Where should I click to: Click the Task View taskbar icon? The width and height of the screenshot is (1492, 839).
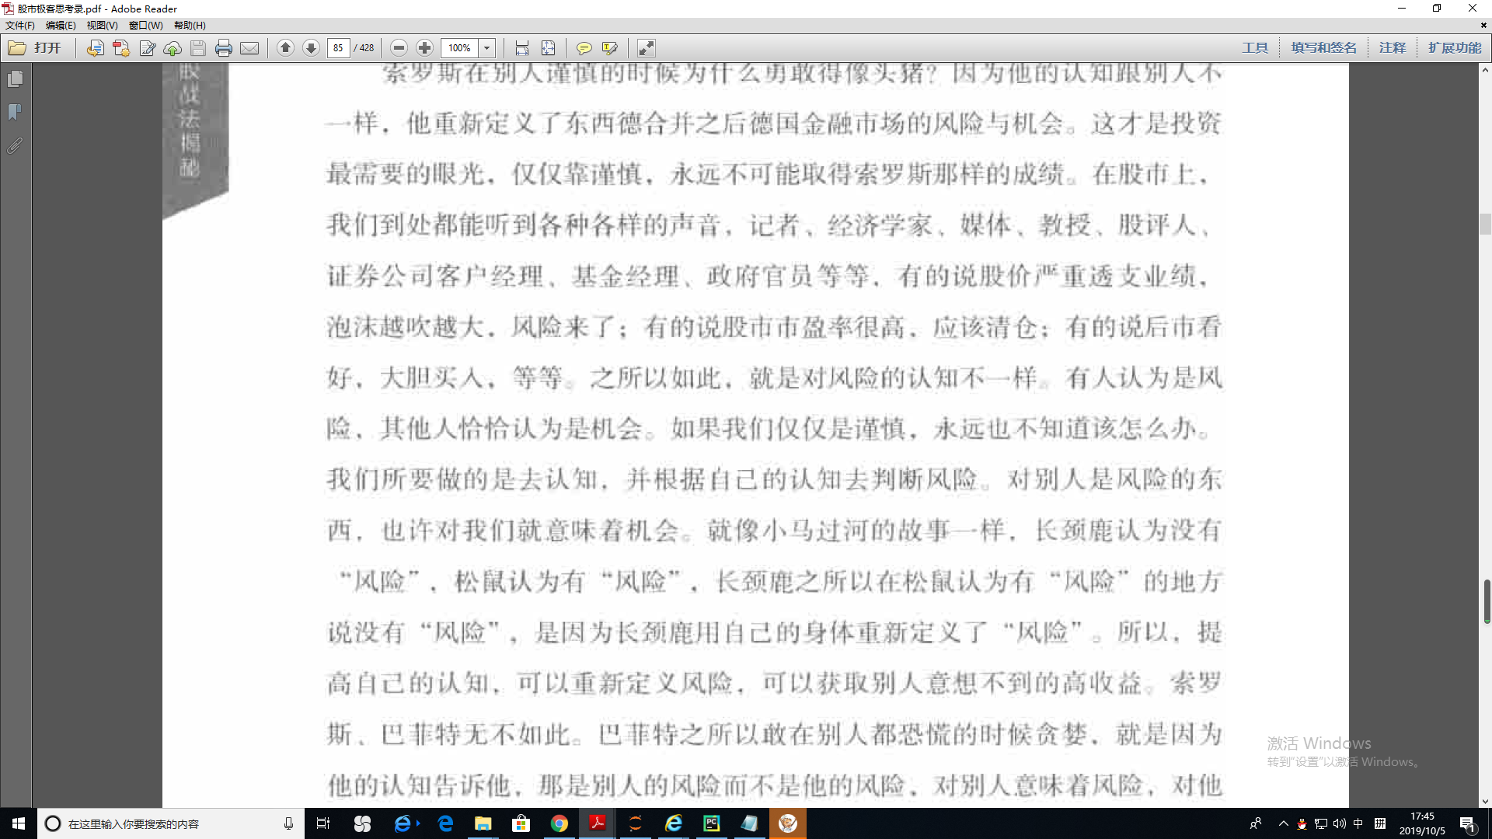[323, 823]
